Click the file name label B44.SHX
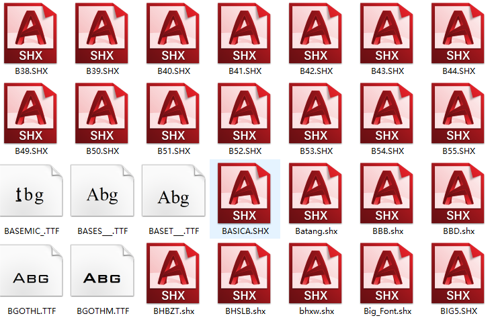496x320 pixels. pyautogui.click(x=458, y=71)
